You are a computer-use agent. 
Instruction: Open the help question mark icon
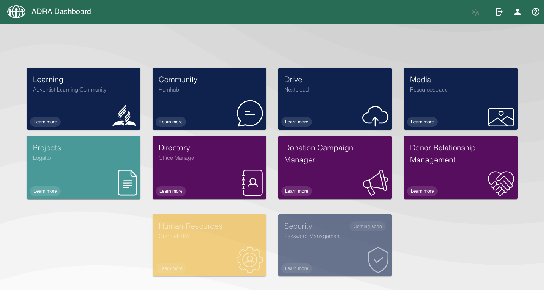536,12
